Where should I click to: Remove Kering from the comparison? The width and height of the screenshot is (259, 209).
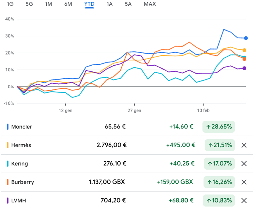(244, 164)
